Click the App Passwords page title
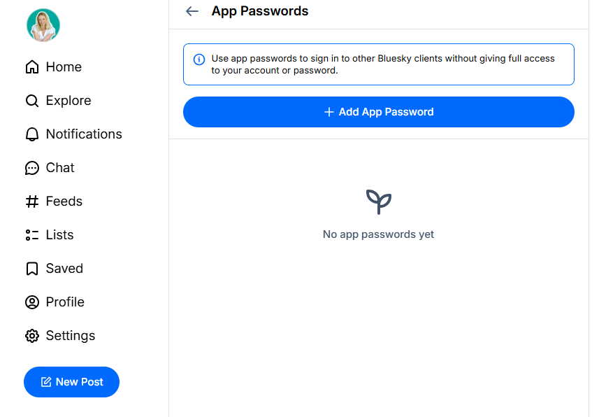 click(260, 11)
